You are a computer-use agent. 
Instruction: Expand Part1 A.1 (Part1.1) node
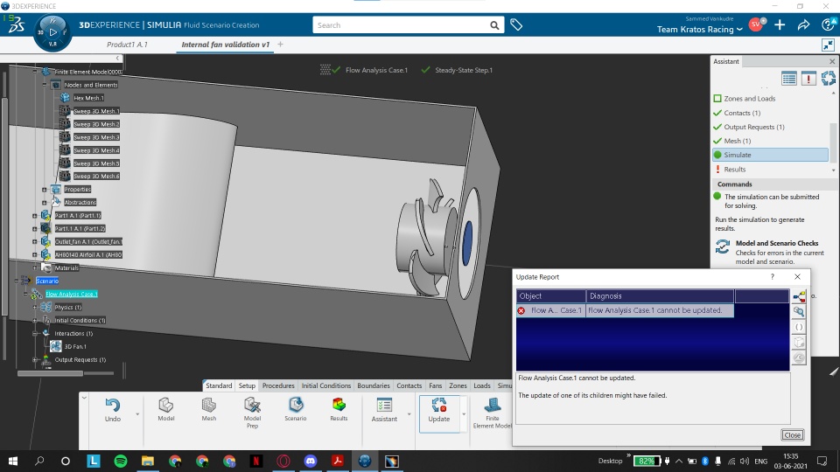point(35,216)
